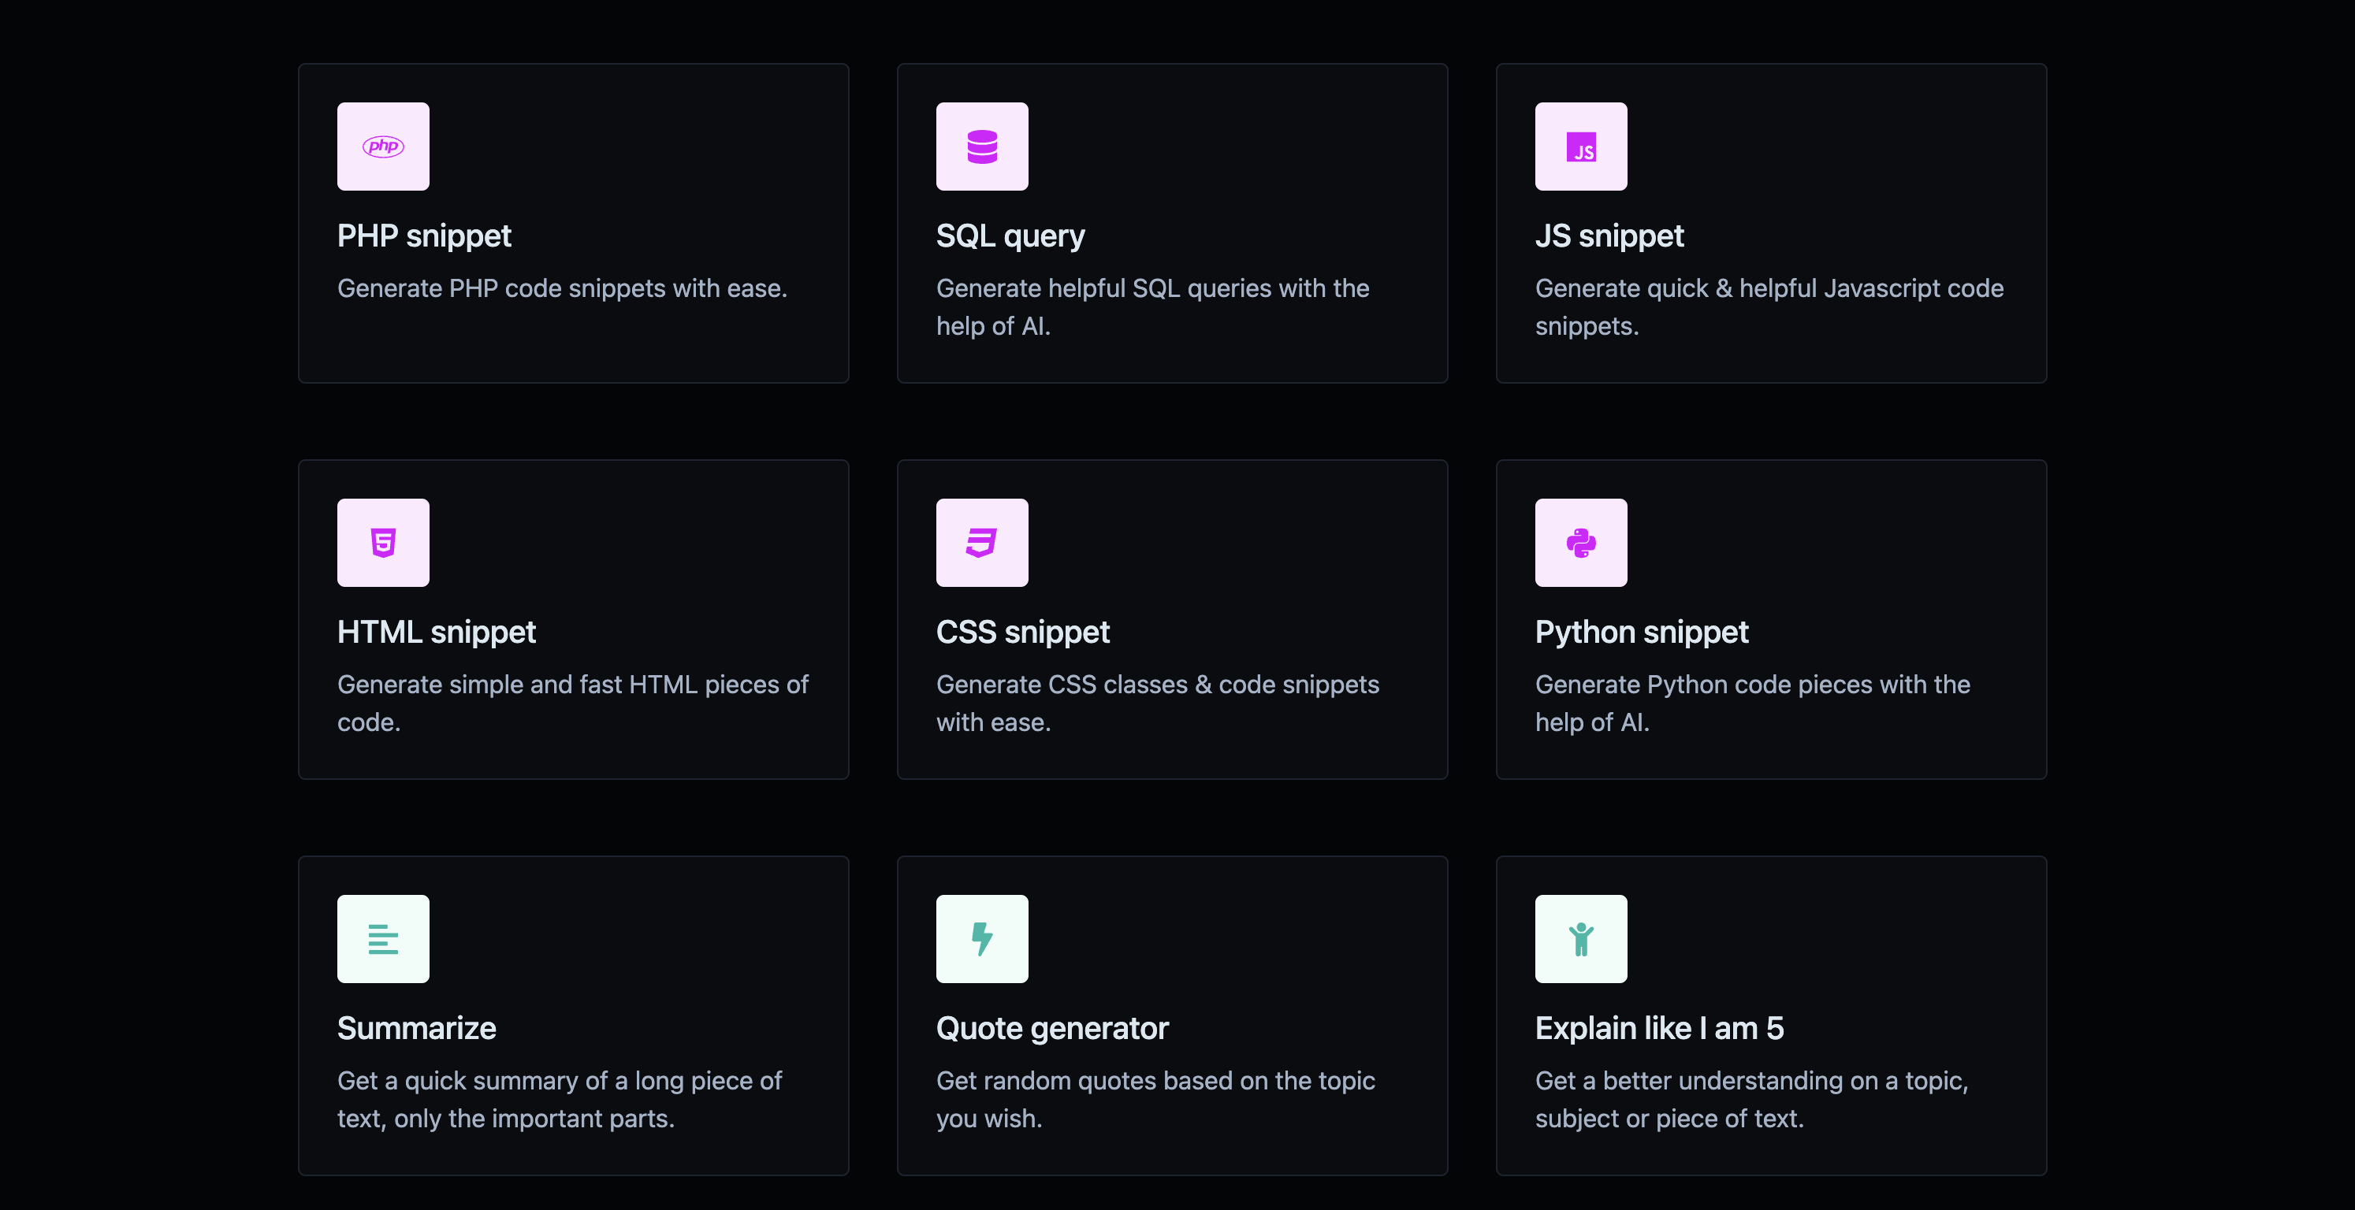Open Explain like I am 5 heading
The height and width of the screenshot is (1210, 2355).
pos(1659,1028)
